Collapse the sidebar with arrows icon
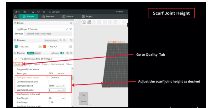215x108 pixels. [76, 21]
